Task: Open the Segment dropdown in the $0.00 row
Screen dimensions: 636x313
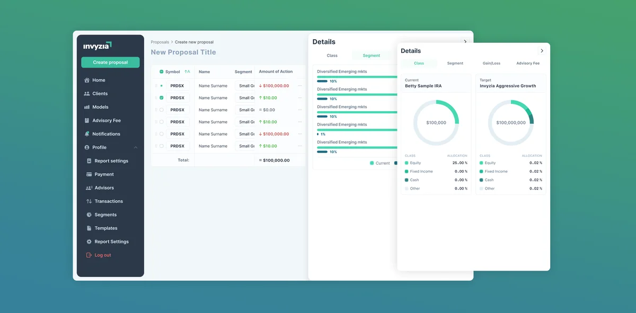Action: tap(244, 110)
